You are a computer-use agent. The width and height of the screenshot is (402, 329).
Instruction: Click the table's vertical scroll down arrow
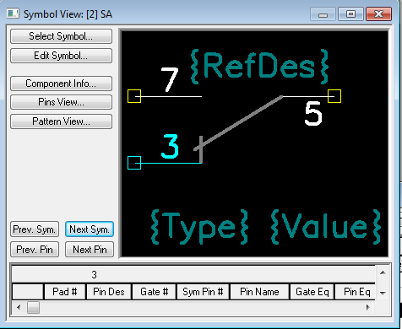coord(383,294)
